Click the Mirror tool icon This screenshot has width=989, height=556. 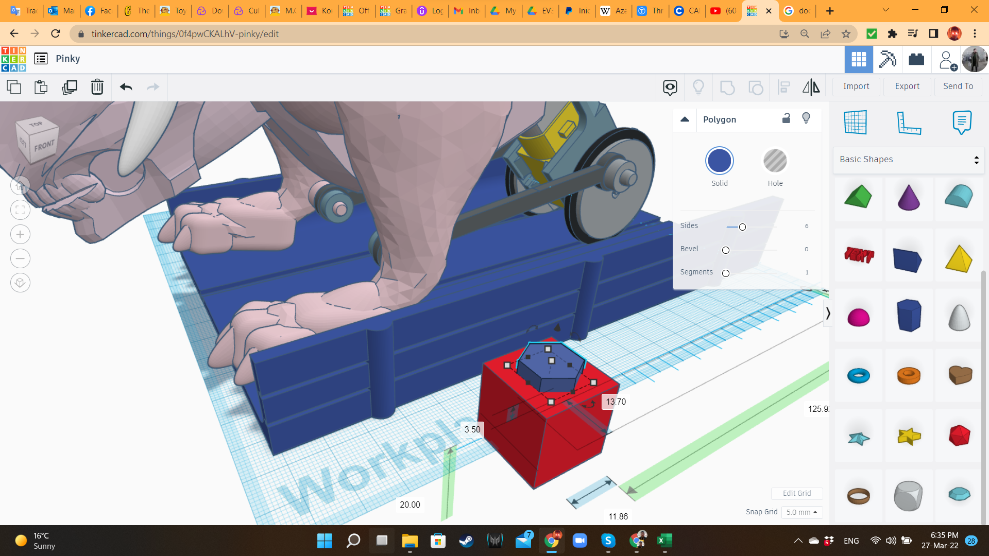pos(811,87)
